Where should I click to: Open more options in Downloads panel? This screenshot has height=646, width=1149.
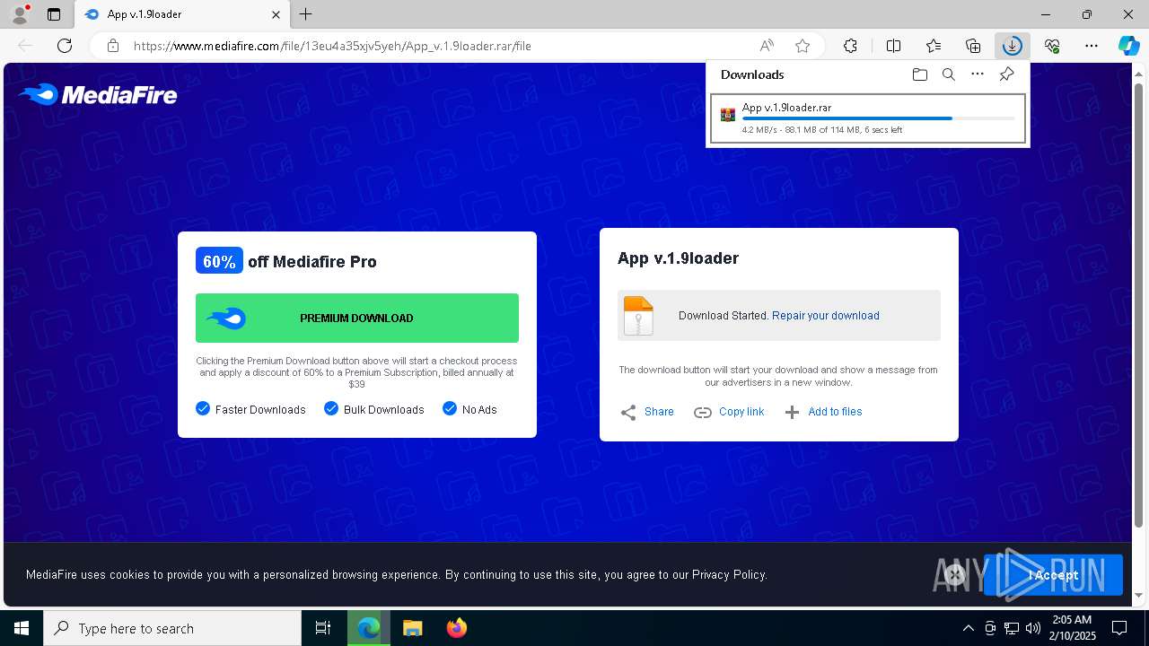pos(978,74)
